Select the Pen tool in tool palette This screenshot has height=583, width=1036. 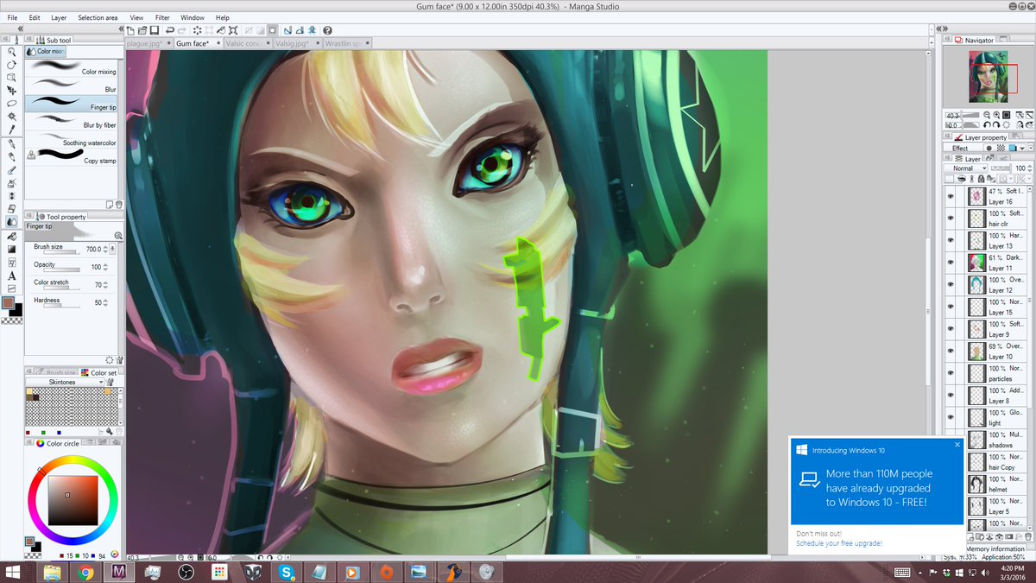[11, 144]
